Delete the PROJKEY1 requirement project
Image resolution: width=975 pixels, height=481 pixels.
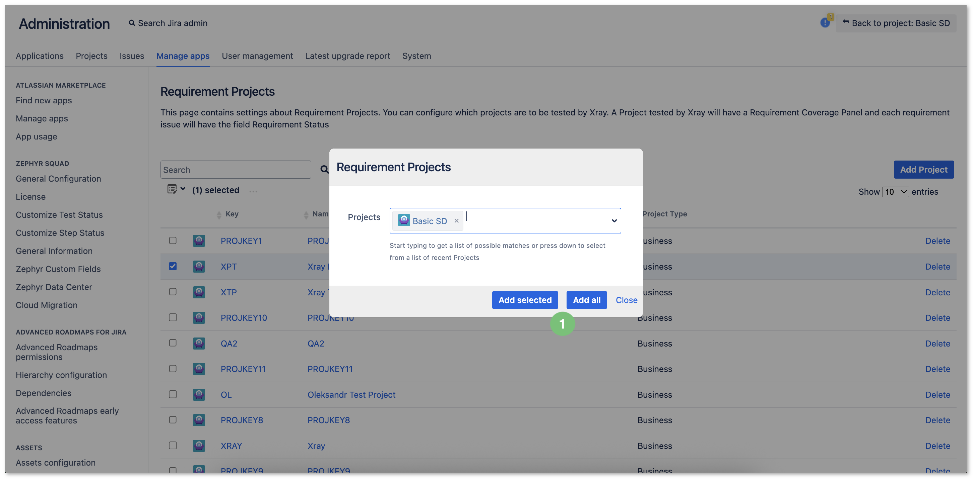coord(937,241)
